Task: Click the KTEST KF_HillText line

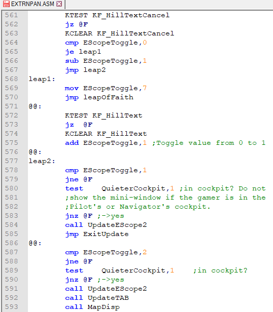Action: [x=104, y=115]
